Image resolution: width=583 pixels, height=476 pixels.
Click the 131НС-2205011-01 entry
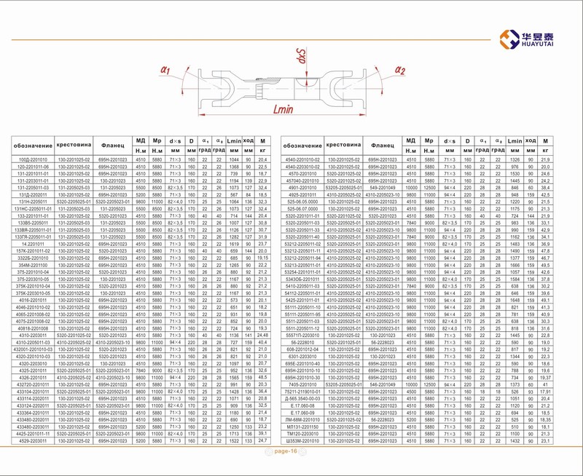tap(33, 209)
